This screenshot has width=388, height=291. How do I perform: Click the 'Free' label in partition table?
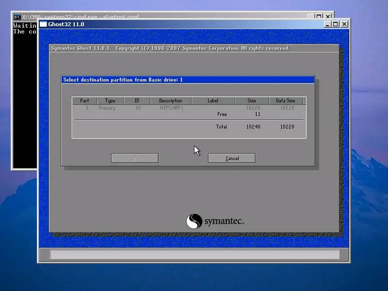pyautogui.click(x=222, y=114)
